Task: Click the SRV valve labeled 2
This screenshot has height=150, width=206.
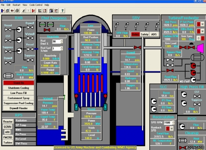Action: click(x=117, y=25)
